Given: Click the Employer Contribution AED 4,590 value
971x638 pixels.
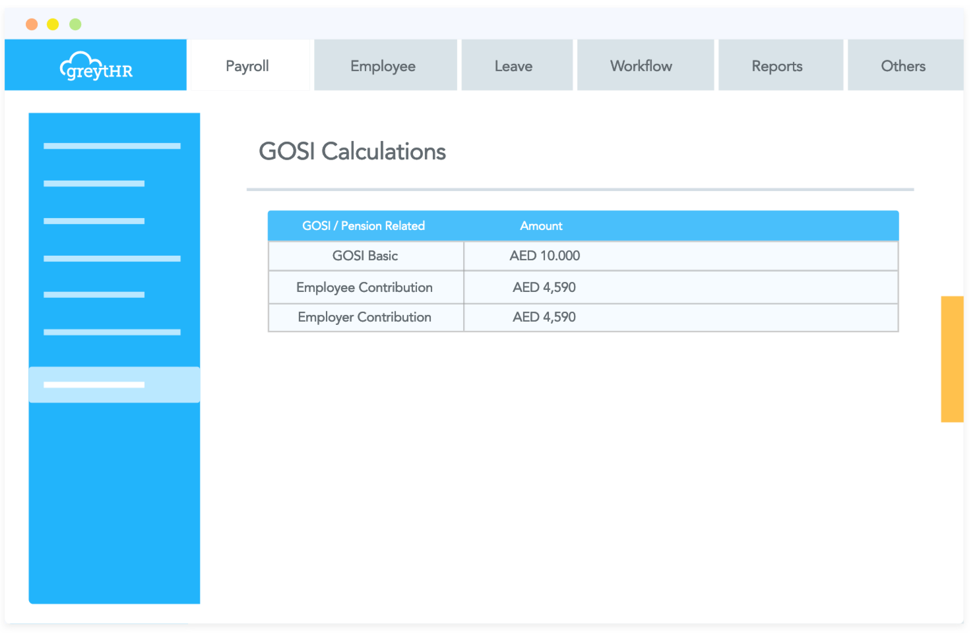Looking at the screenshot, I should 544,317.
